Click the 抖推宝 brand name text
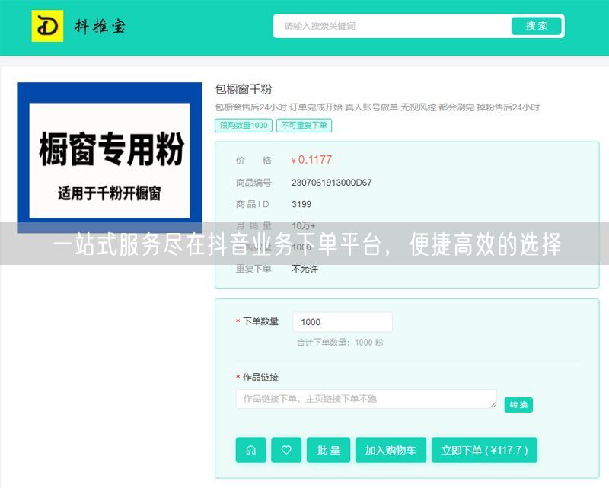The height and width of the screenshot is (488, 609). click(x=100, y=27)
